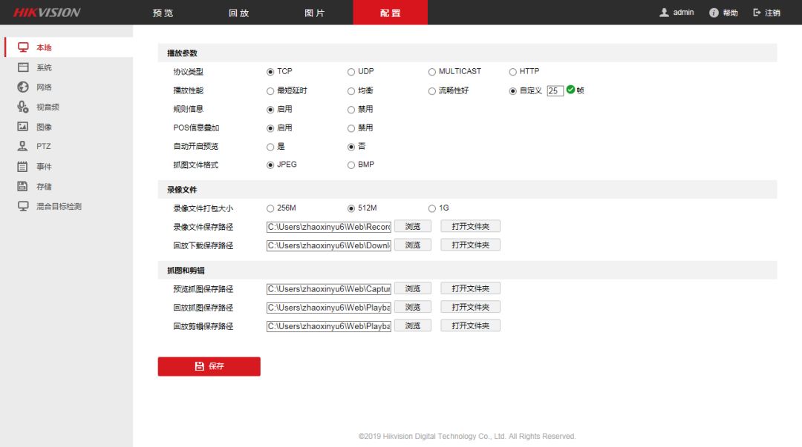Enable auto-start live view with 是 option
The width and height of the screenshot is (802, 447).
(x=270, y=147)
